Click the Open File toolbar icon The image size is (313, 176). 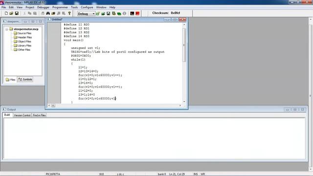tap(11, 13)
